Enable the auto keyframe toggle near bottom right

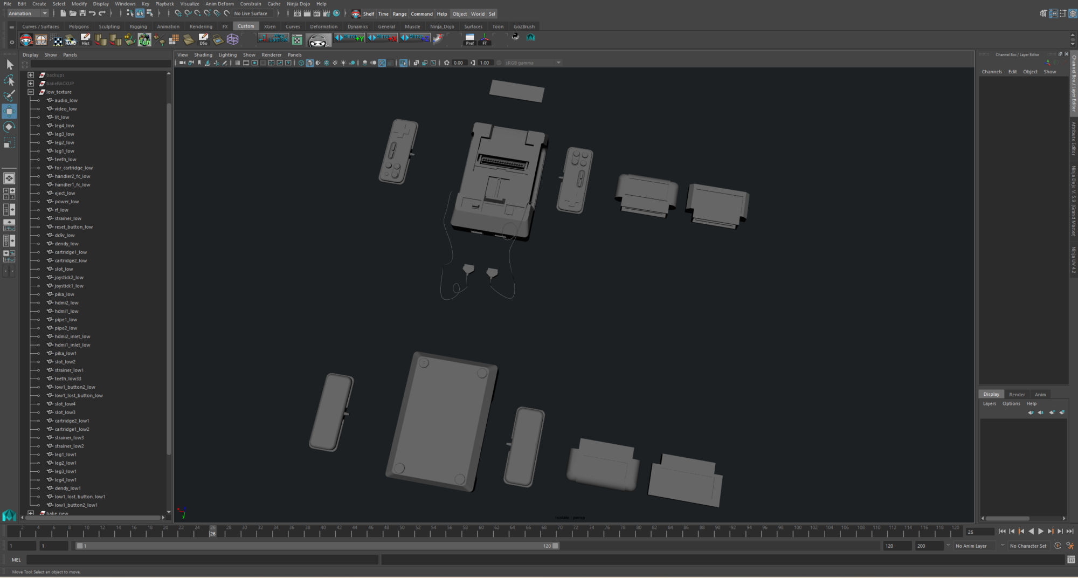pyautogui.click(x=1058, y=546)
